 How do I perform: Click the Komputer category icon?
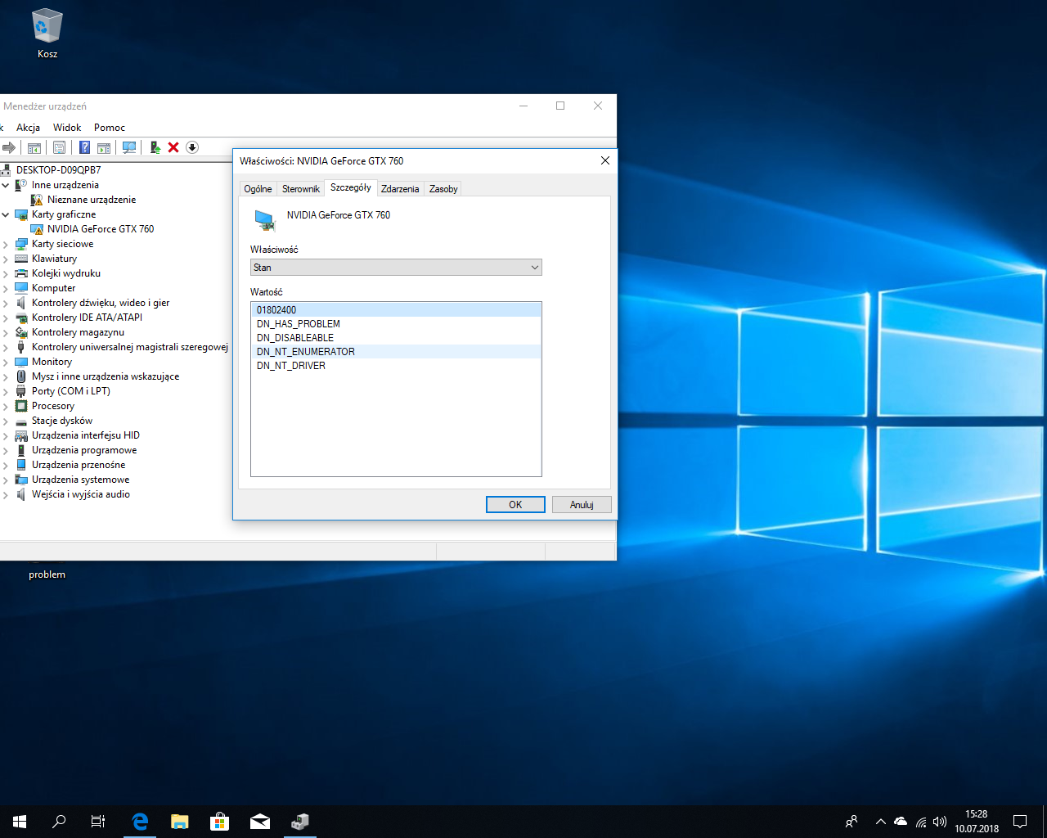pos(21,288)
